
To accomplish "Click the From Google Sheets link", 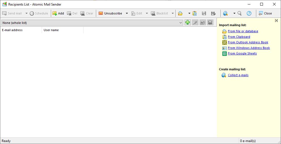I will pyautogui.click(x=242, y=53).
